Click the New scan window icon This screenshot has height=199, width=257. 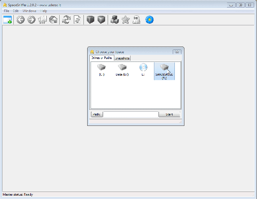pos(7,20)
